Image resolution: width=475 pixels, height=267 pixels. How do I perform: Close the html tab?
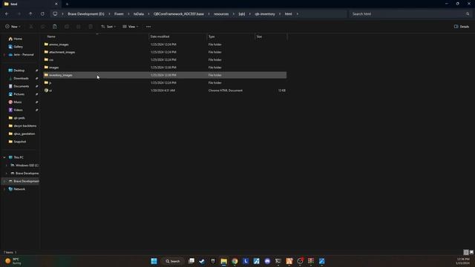click(56, 4)
